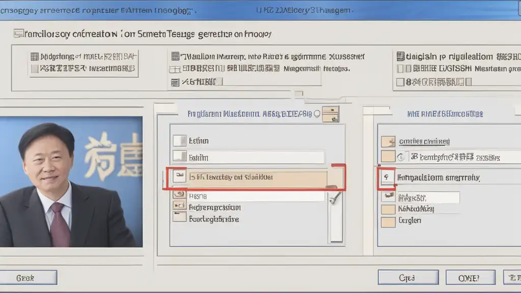
Task: Click the red-outlined square icon in right list
Action: [x=387, y=178]
